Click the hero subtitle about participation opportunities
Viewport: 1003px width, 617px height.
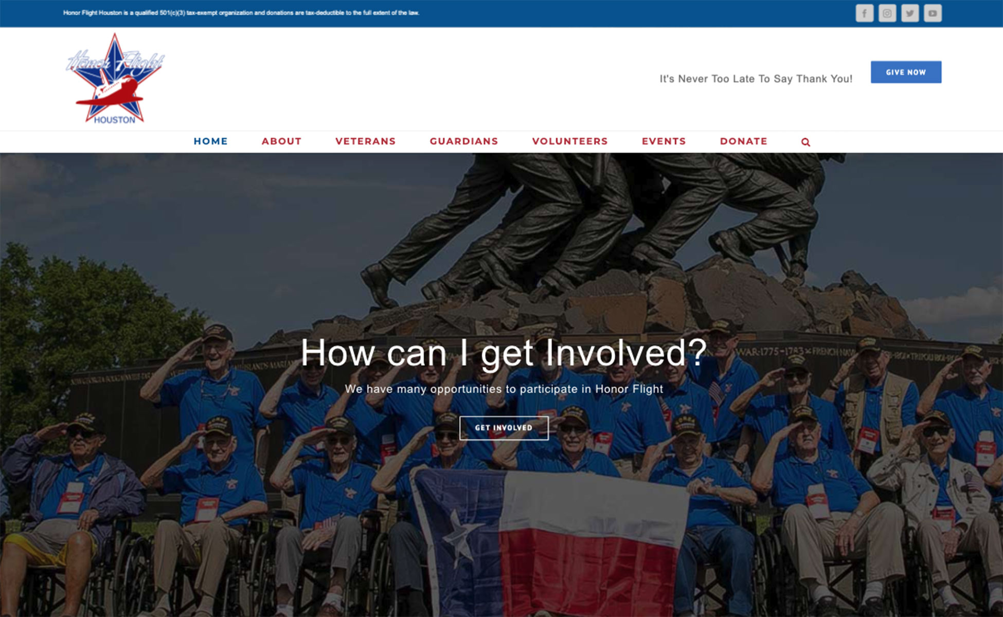[x=504, y=389]
